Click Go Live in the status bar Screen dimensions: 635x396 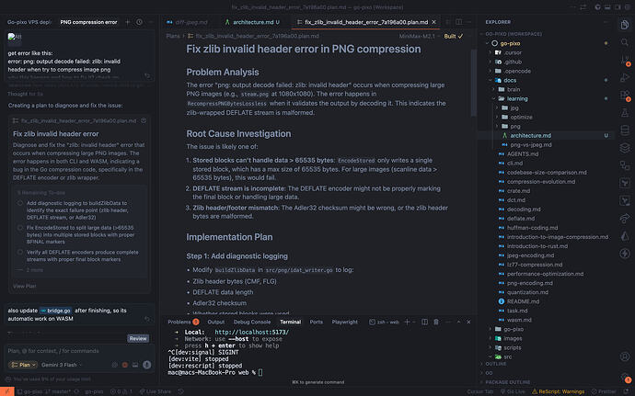pos(514,391)
